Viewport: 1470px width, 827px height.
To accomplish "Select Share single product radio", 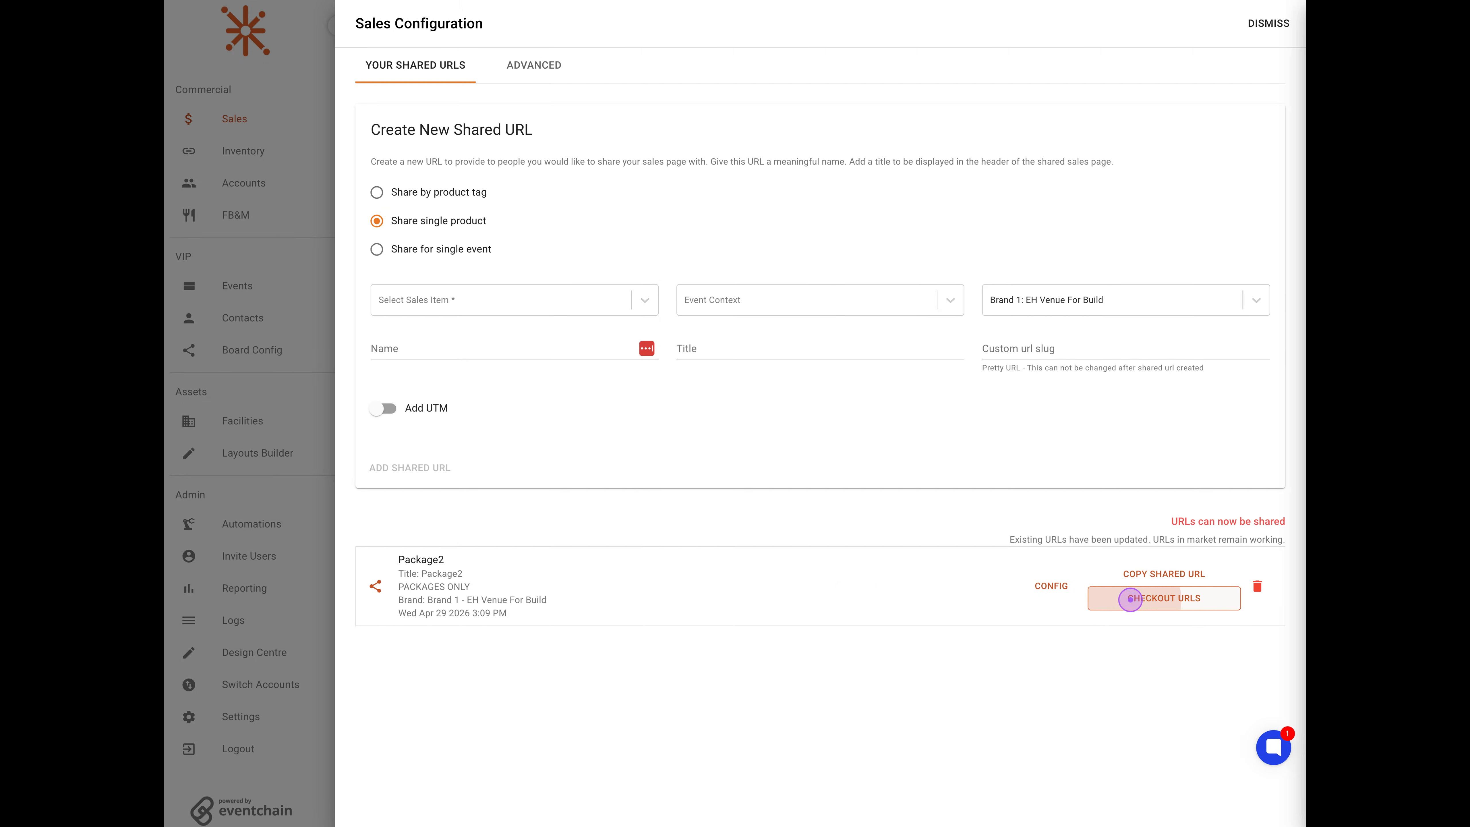I will [377, 221].
